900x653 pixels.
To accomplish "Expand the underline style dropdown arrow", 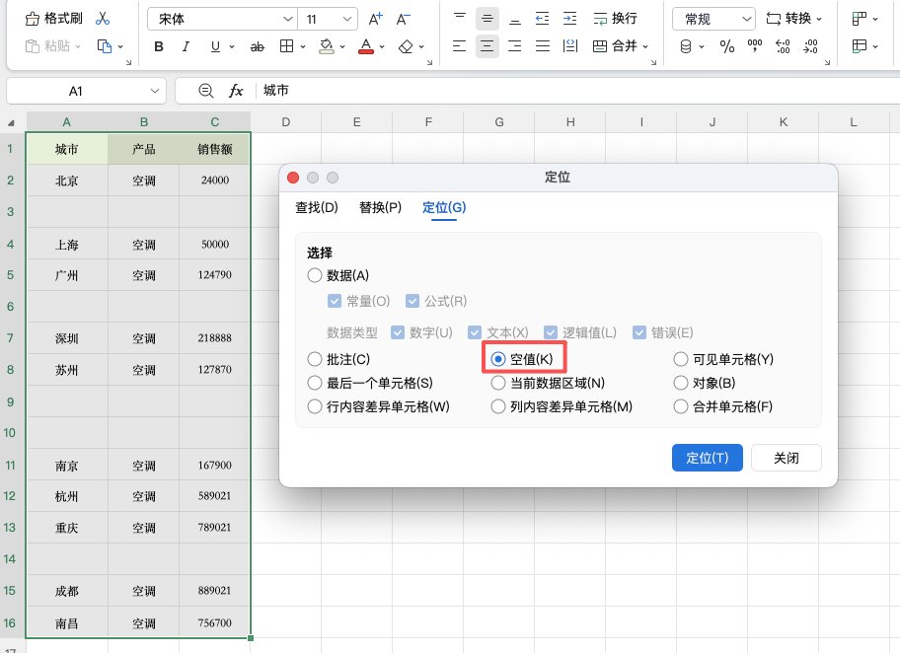I will click(232, 47).
